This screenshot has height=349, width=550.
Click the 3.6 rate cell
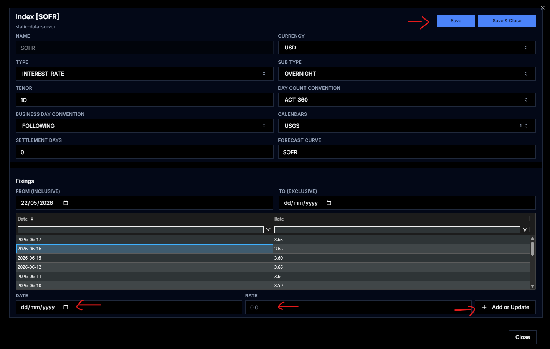tap(401, 276)
